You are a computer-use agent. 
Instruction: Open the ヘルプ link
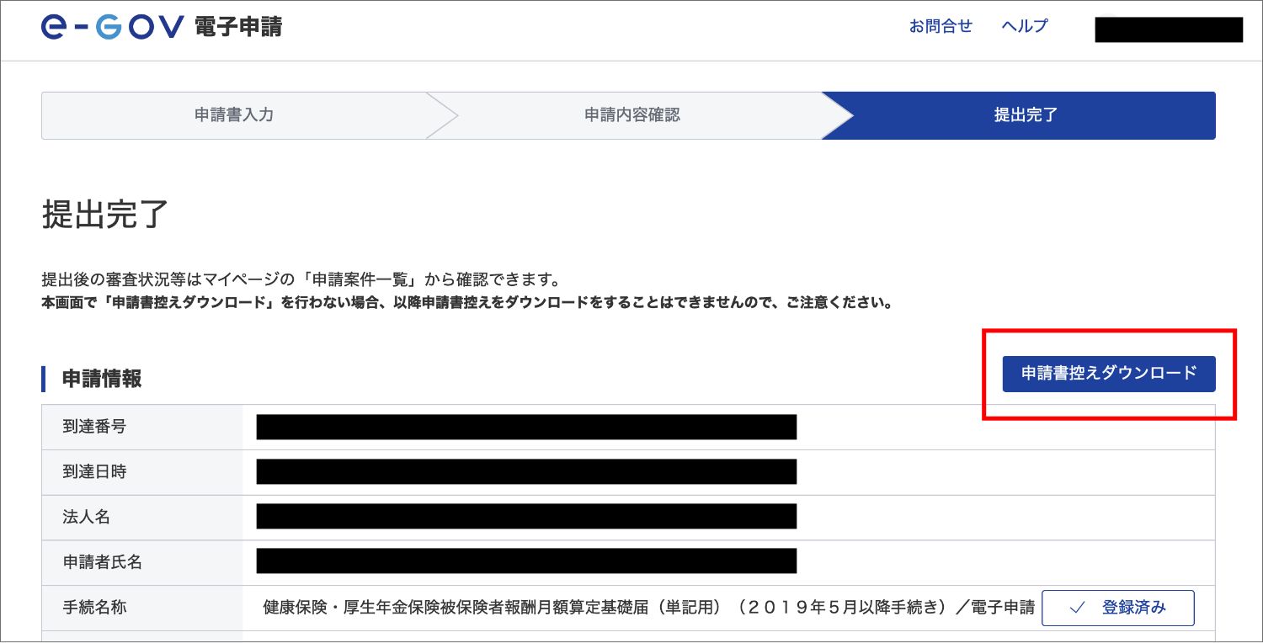tap(1025, 26)
